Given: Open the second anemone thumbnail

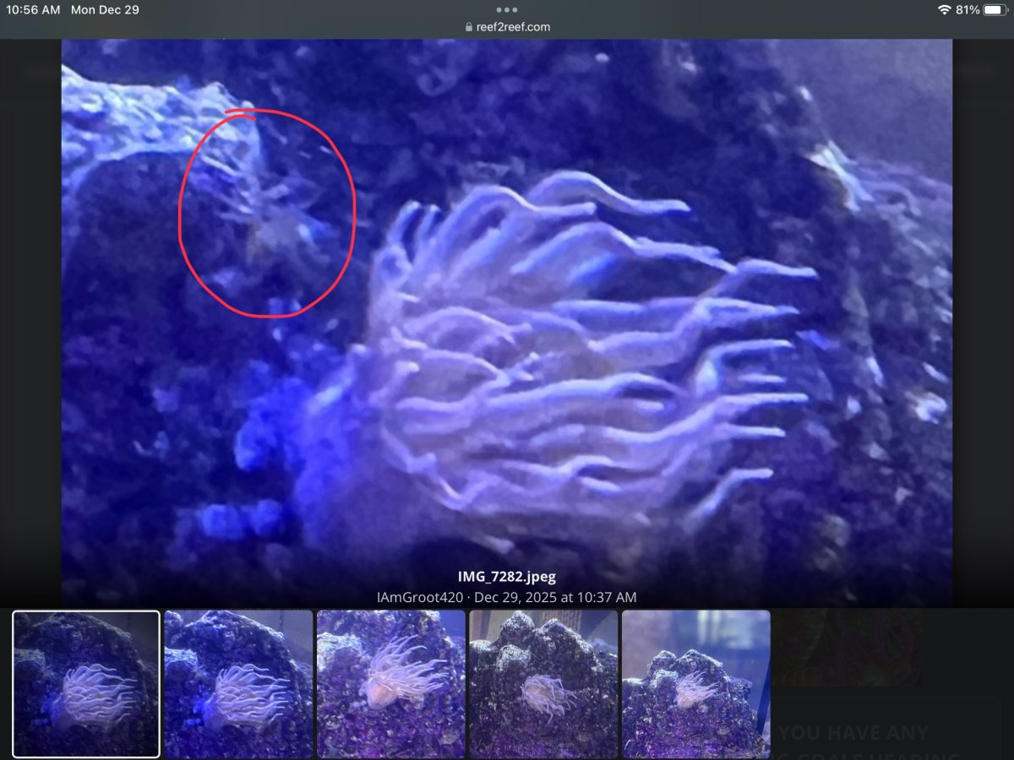Looking at the screenshot, I should (x=238, y=684).
